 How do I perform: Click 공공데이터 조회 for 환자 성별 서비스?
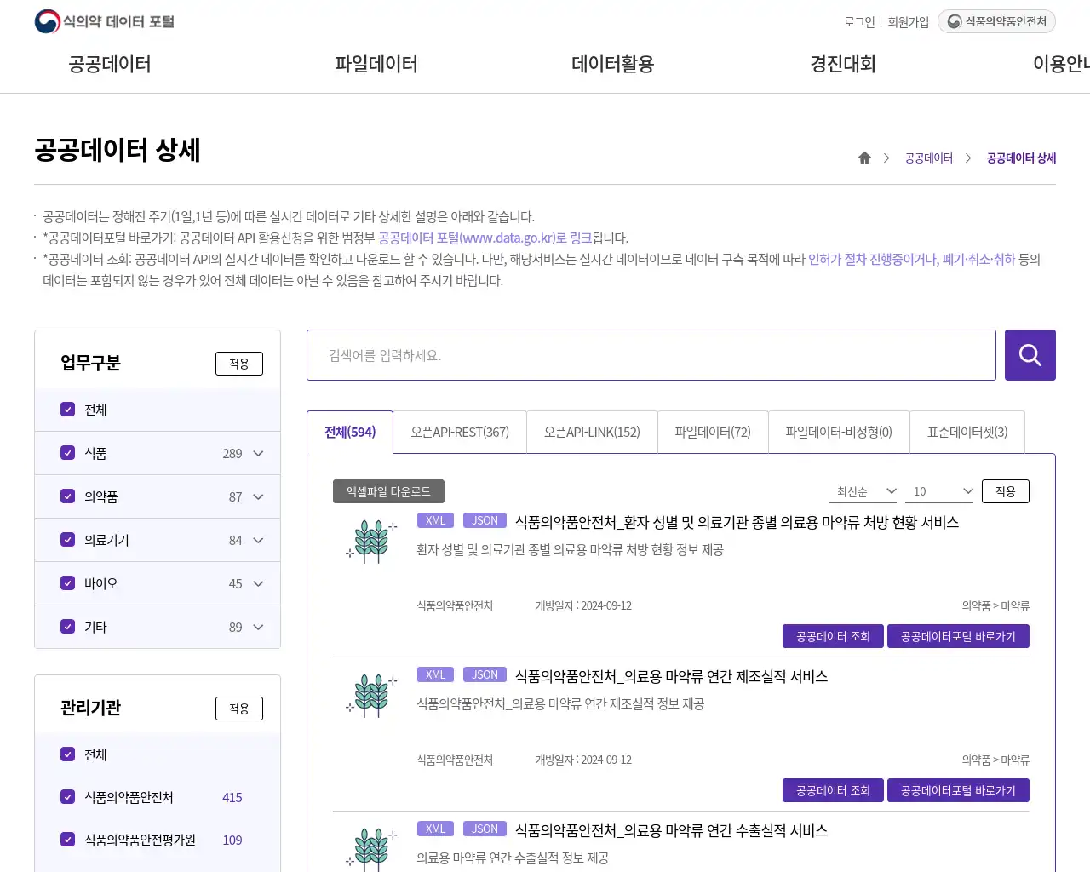click(x=833, y=636)
